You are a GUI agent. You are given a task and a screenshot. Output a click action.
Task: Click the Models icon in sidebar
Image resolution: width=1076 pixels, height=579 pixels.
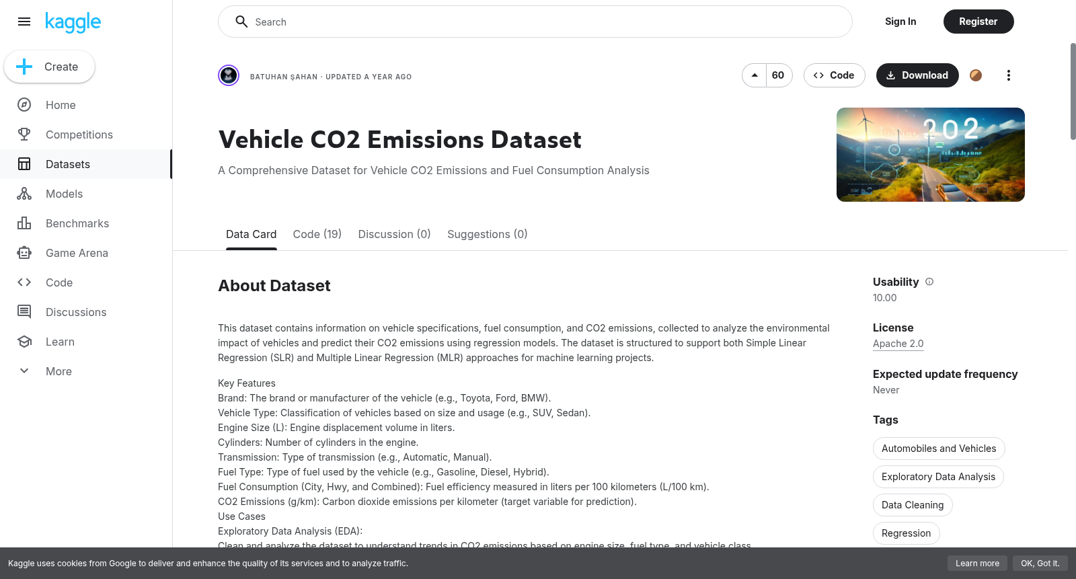[x=24, y=194]
